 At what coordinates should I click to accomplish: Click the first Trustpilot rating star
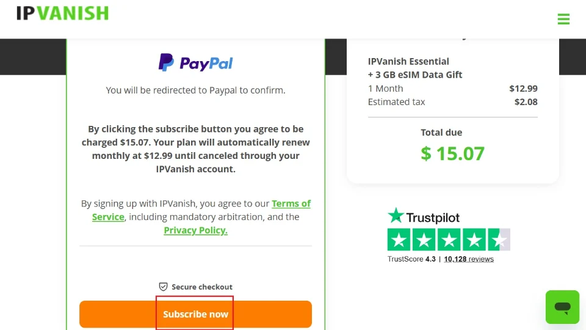click(399, 240)
